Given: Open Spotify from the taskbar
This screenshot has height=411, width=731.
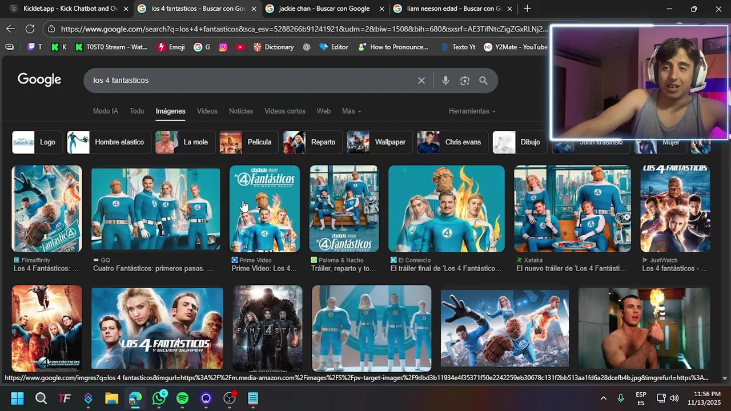Looking at the screenshot, I should (183, 398).
